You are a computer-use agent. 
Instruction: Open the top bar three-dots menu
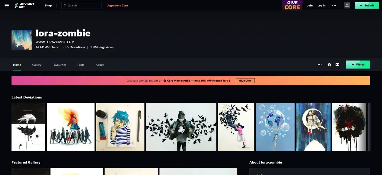(x=334, y=5)
